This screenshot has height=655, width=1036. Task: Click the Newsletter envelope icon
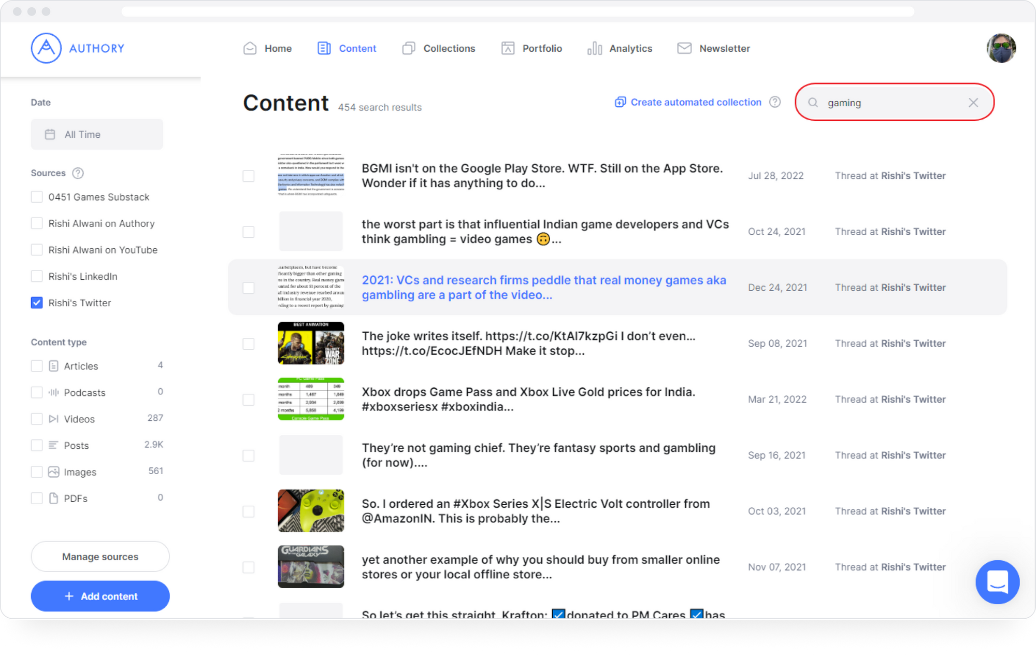coord(684,48)
